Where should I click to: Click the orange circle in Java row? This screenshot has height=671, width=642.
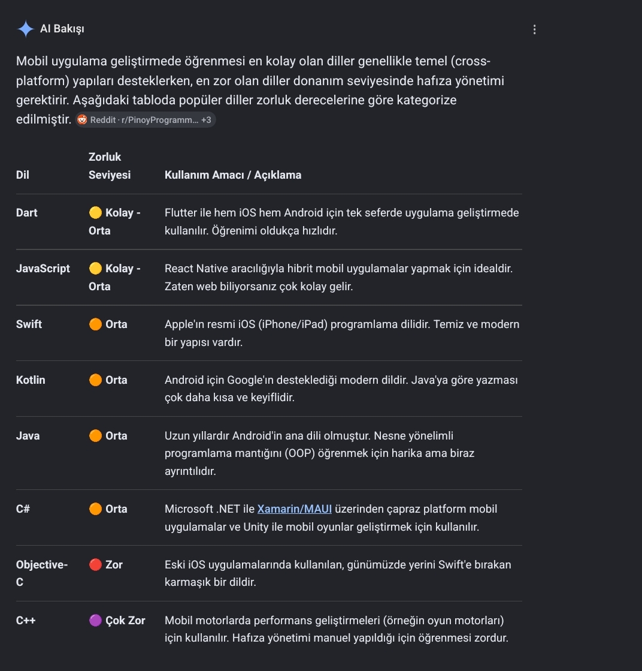point(95,435)
